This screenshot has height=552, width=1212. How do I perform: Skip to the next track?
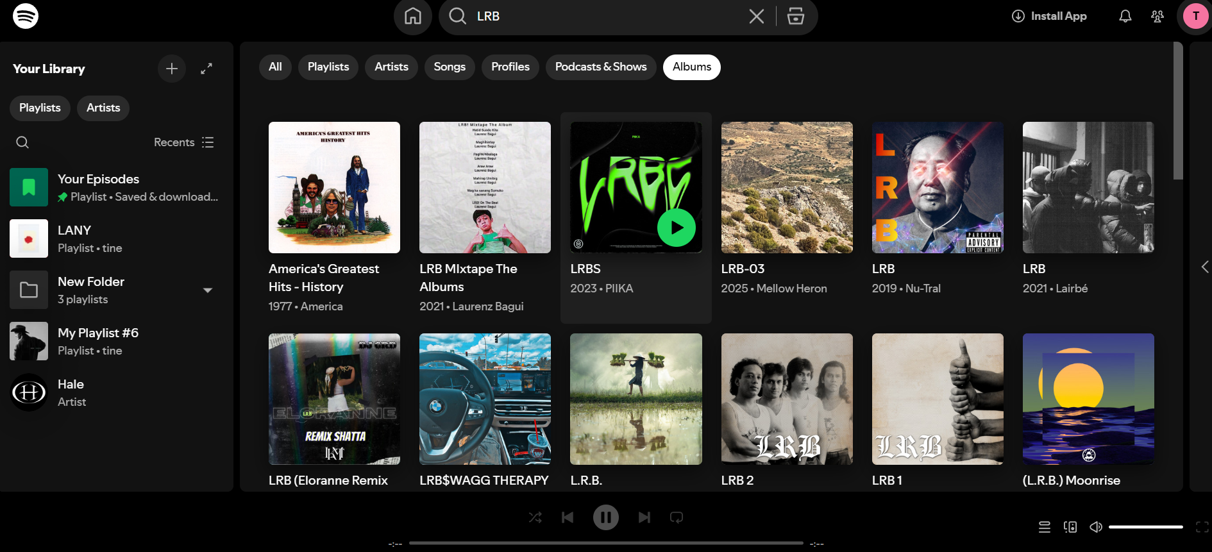click(644, 517)
